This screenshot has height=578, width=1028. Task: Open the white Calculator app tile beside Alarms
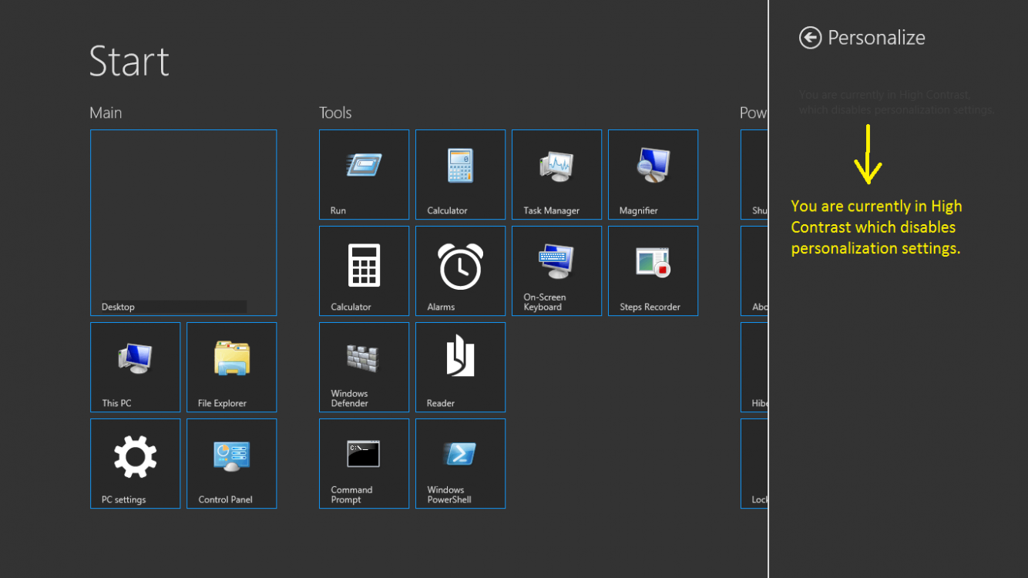tap(364, 271)
